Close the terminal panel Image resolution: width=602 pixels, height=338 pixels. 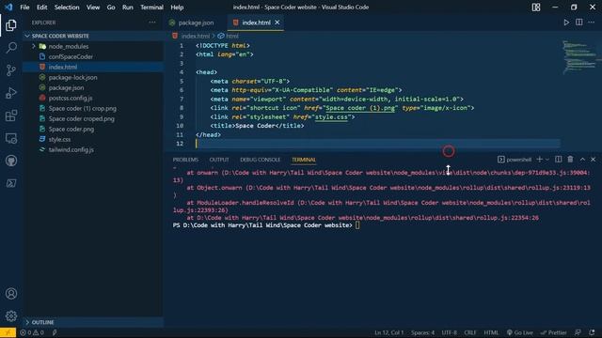click(594, 160)
